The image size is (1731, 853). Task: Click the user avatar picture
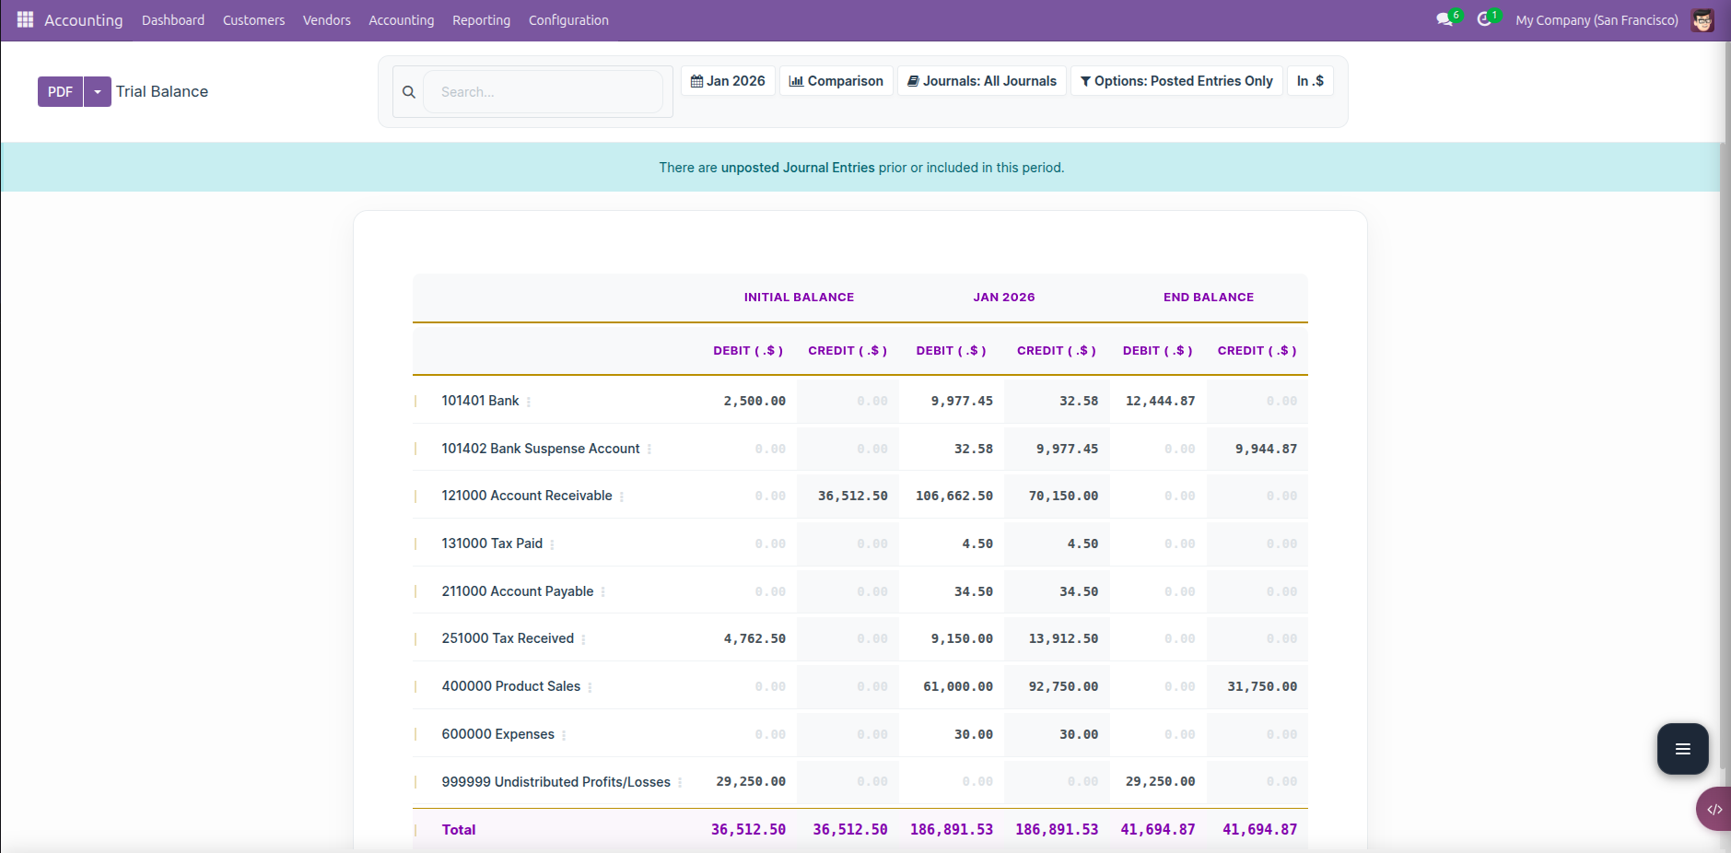point(1702,20)
